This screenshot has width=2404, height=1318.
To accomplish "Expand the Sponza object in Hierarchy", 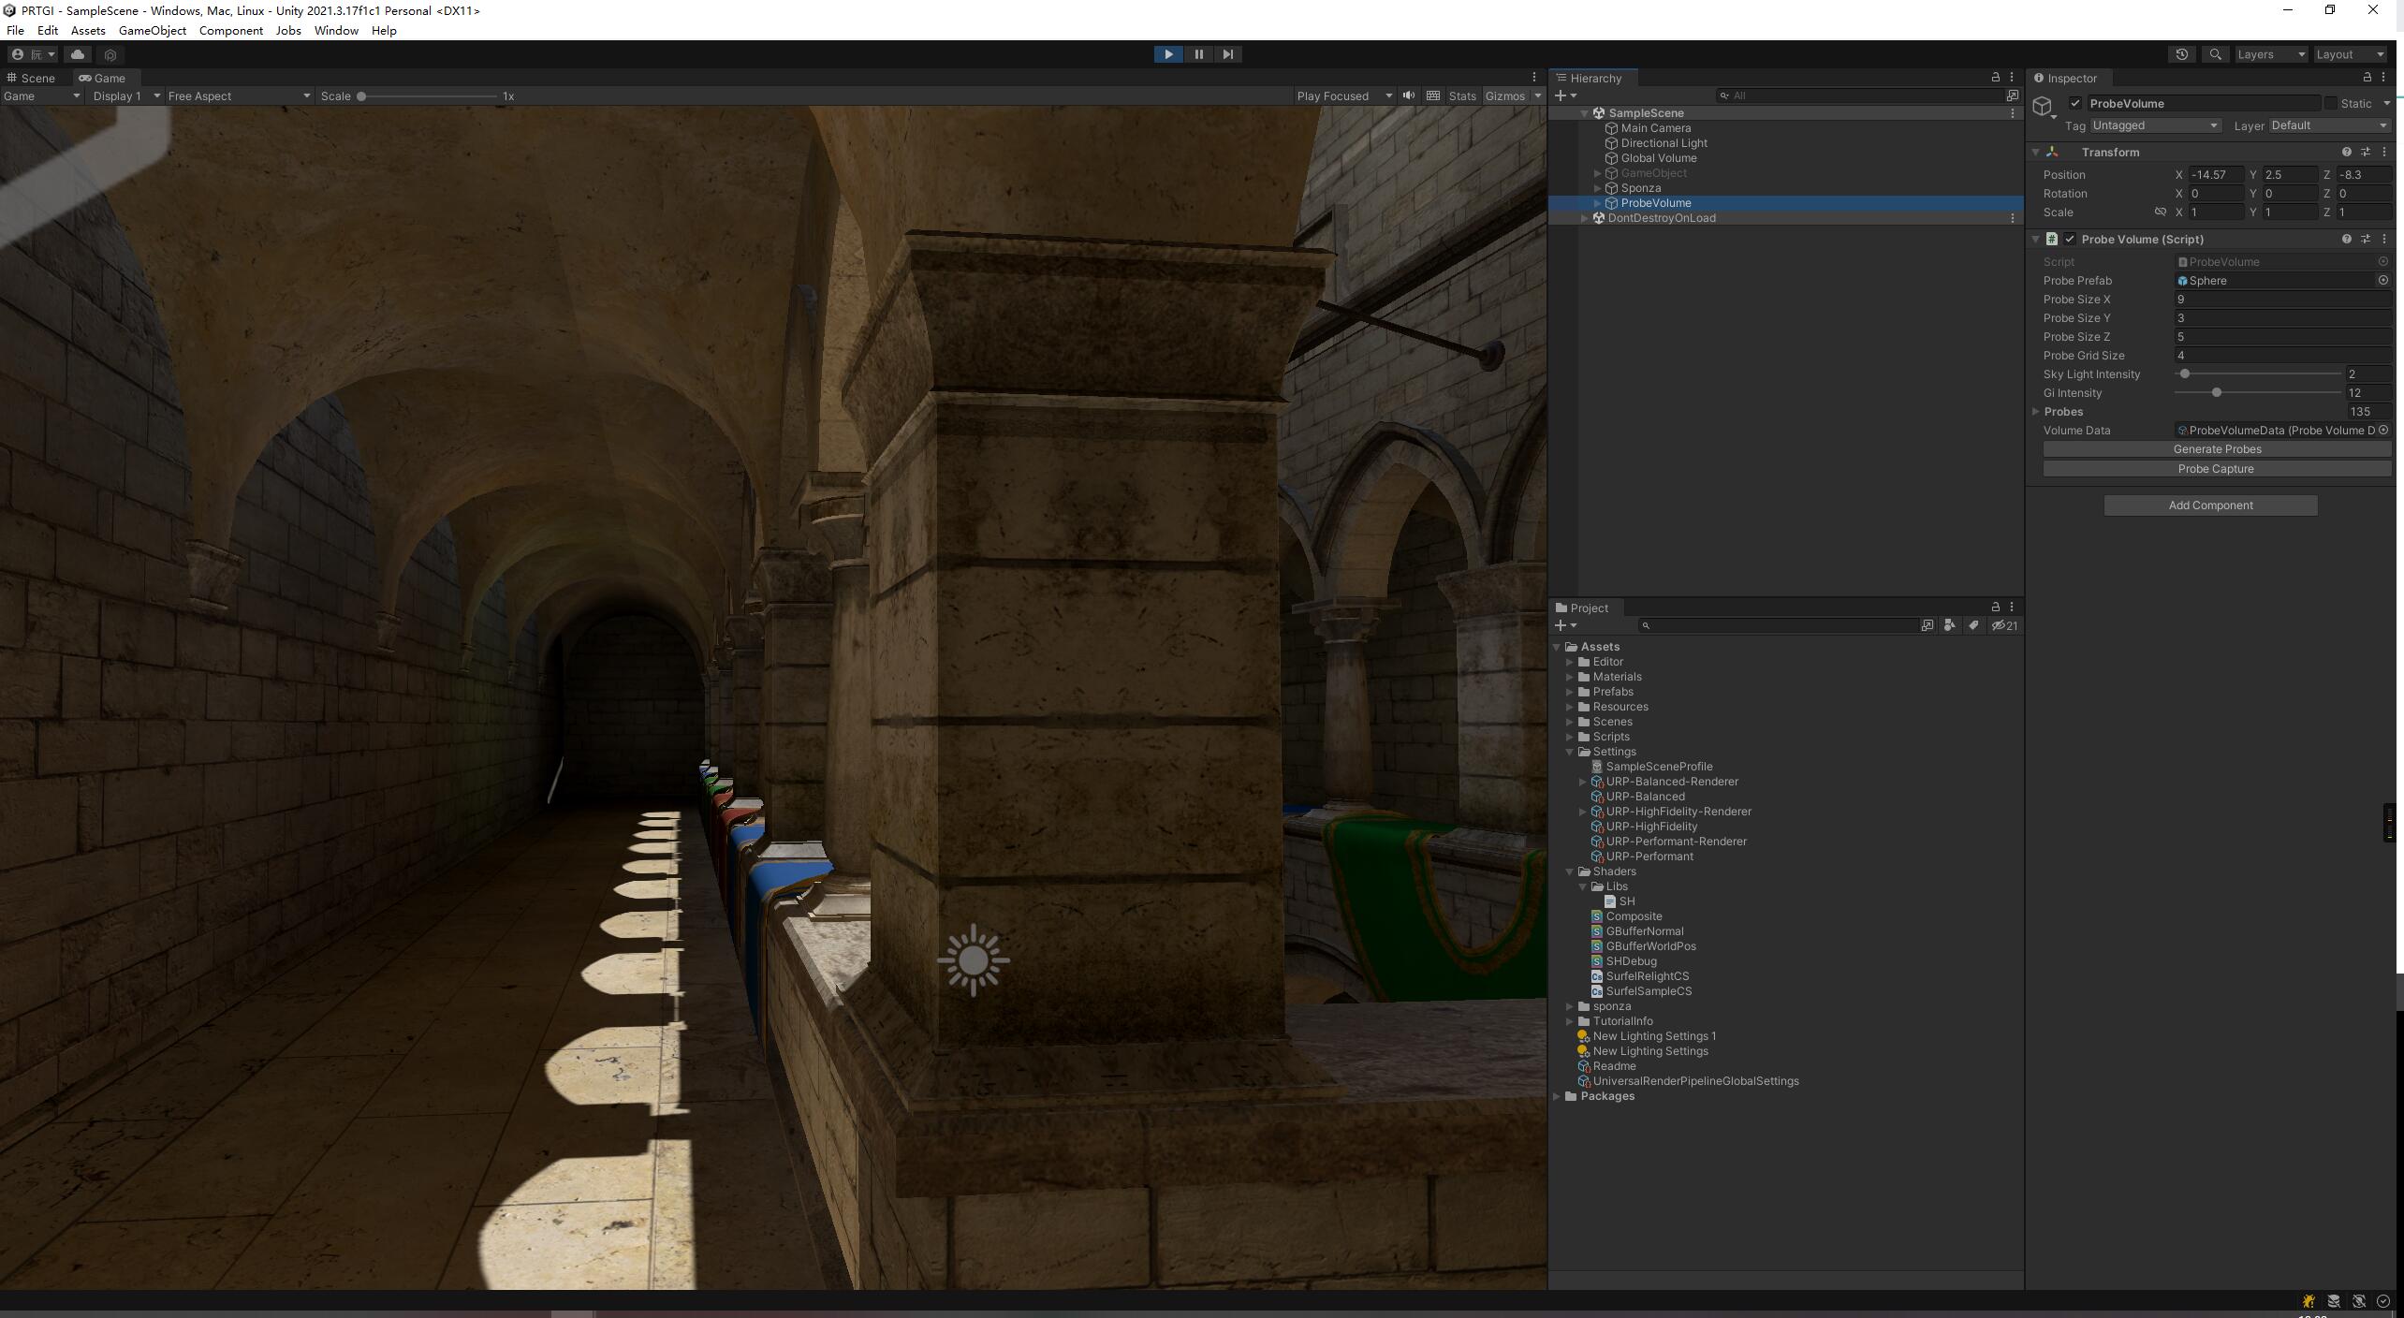I will point(1597,188).
